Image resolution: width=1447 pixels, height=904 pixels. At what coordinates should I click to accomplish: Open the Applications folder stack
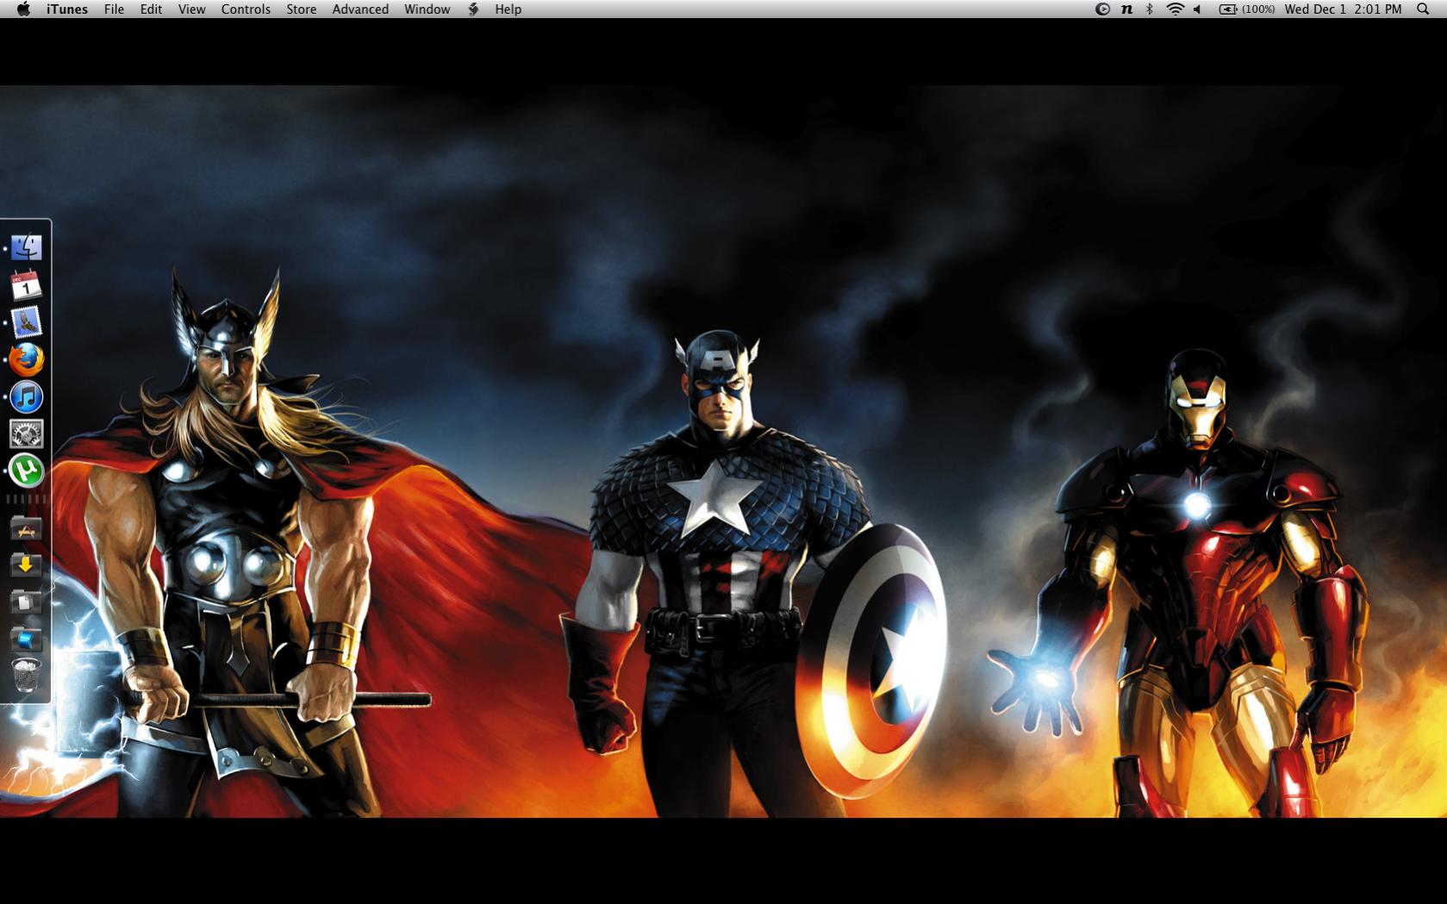click(x=26, y=529)
